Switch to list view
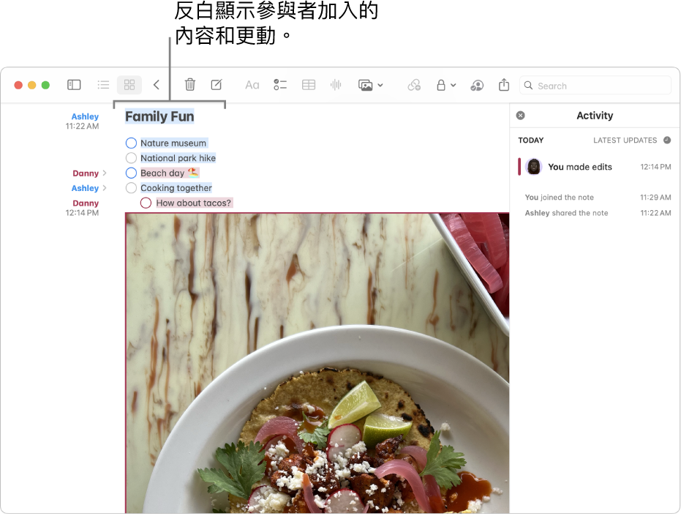Screen dimensions: 681x516 (103, 85)
